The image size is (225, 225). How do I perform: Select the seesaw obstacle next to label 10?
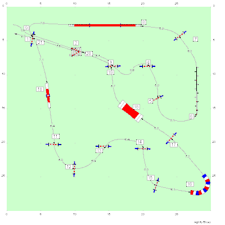pyautogui.click(x=48, y=96)
